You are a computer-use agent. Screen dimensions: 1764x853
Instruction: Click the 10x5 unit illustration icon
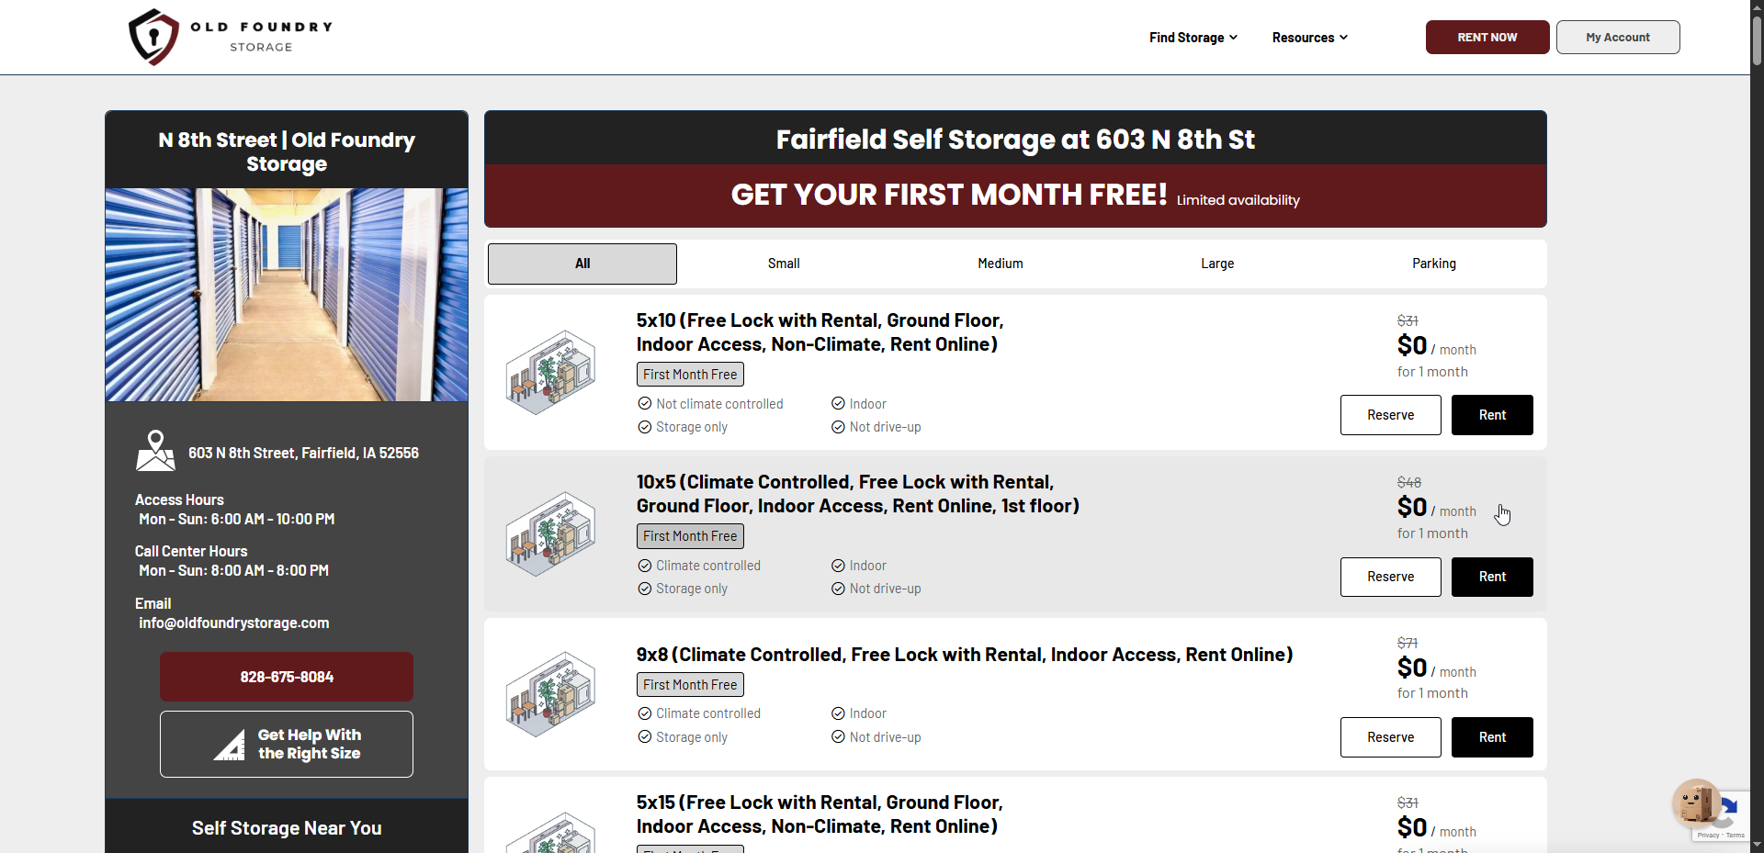(551, 533)
